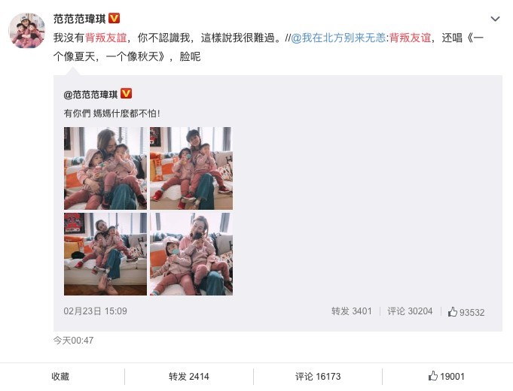The height and width of the screenshot is (391, 513).
Task: Open @我在北方别来无恙 user mention link
Action: pyautogui.click(x=338, y=38)
